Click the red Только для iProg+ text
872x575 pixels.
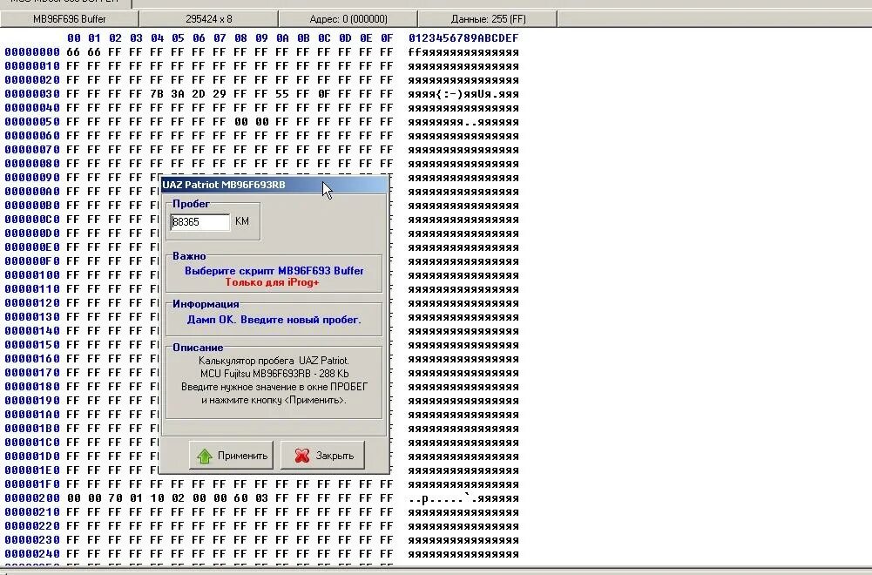[x=273, y=282]
